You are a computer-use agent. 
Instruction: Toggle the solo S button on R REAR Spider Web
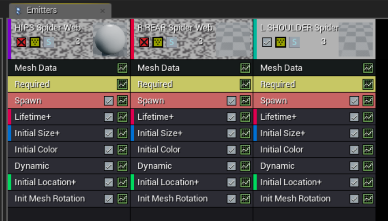point(171,42)
